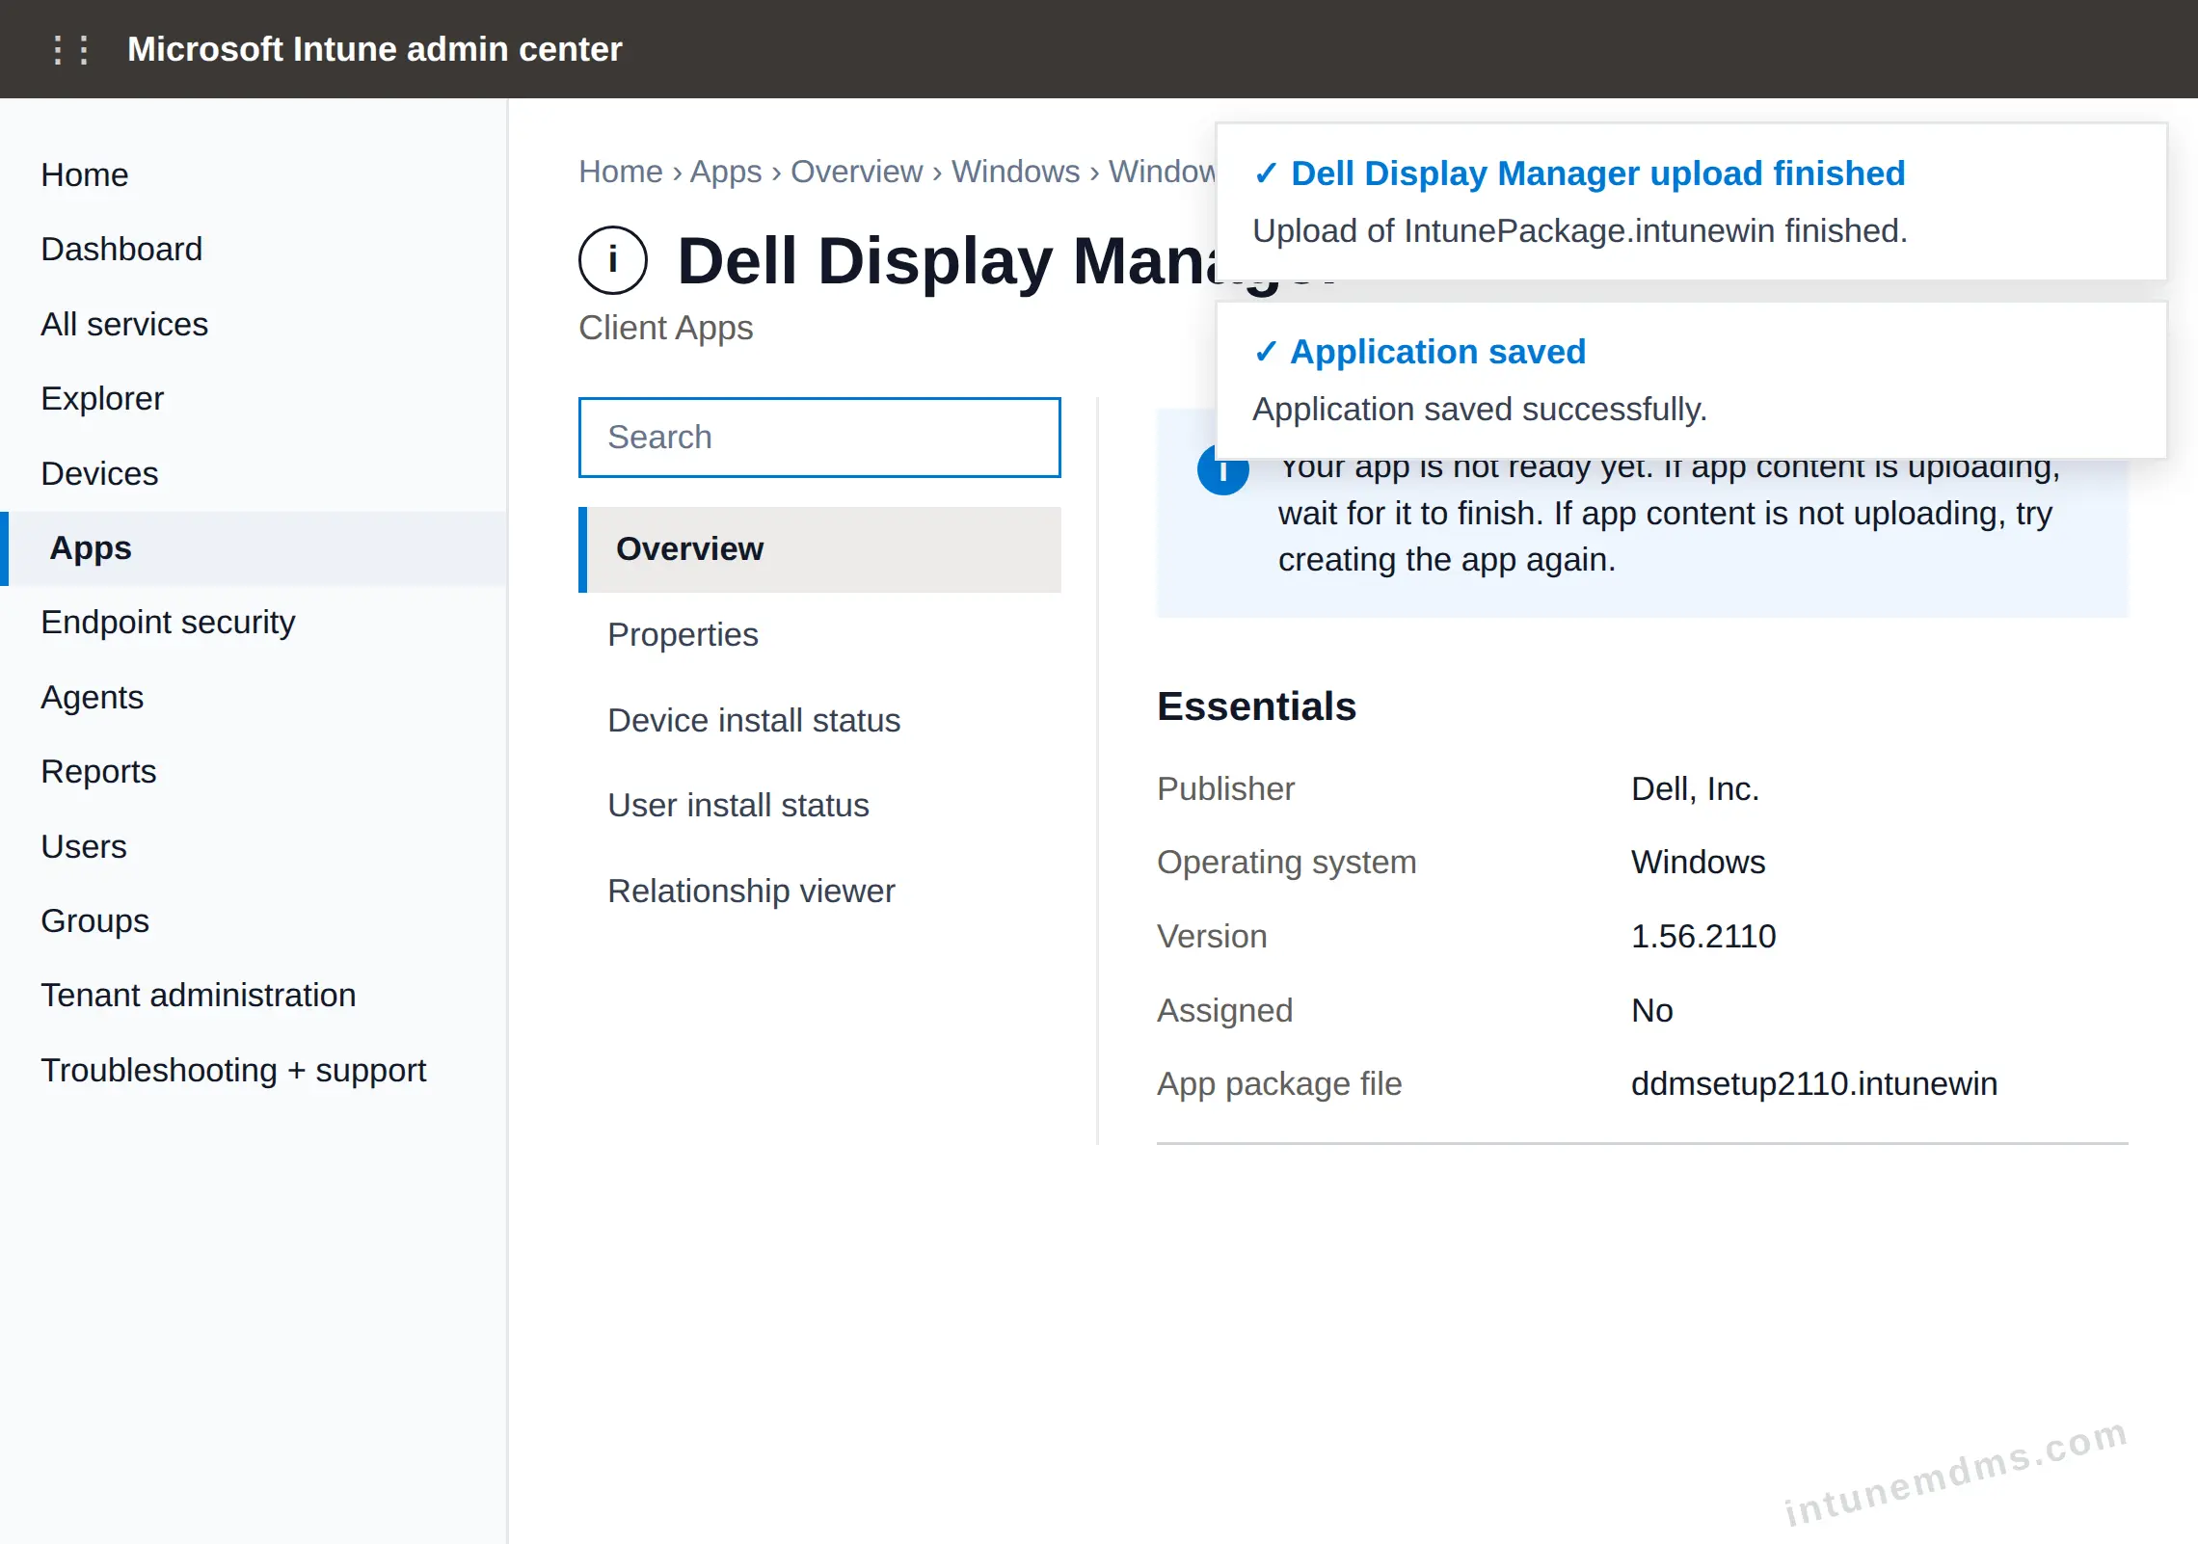Click the package file ddmsetup2110.intunewin
Screen dimensions: 2198x1544
[1814, 1083]
